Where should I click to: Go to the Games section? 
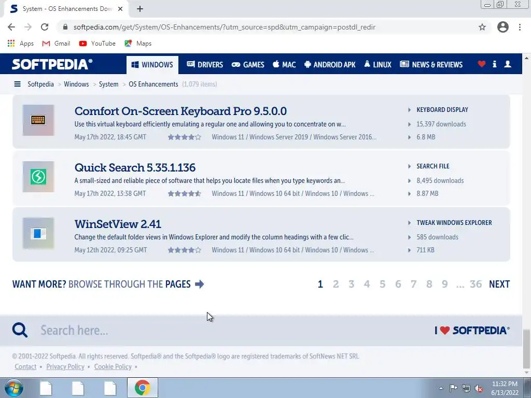[x=248, y=65]
